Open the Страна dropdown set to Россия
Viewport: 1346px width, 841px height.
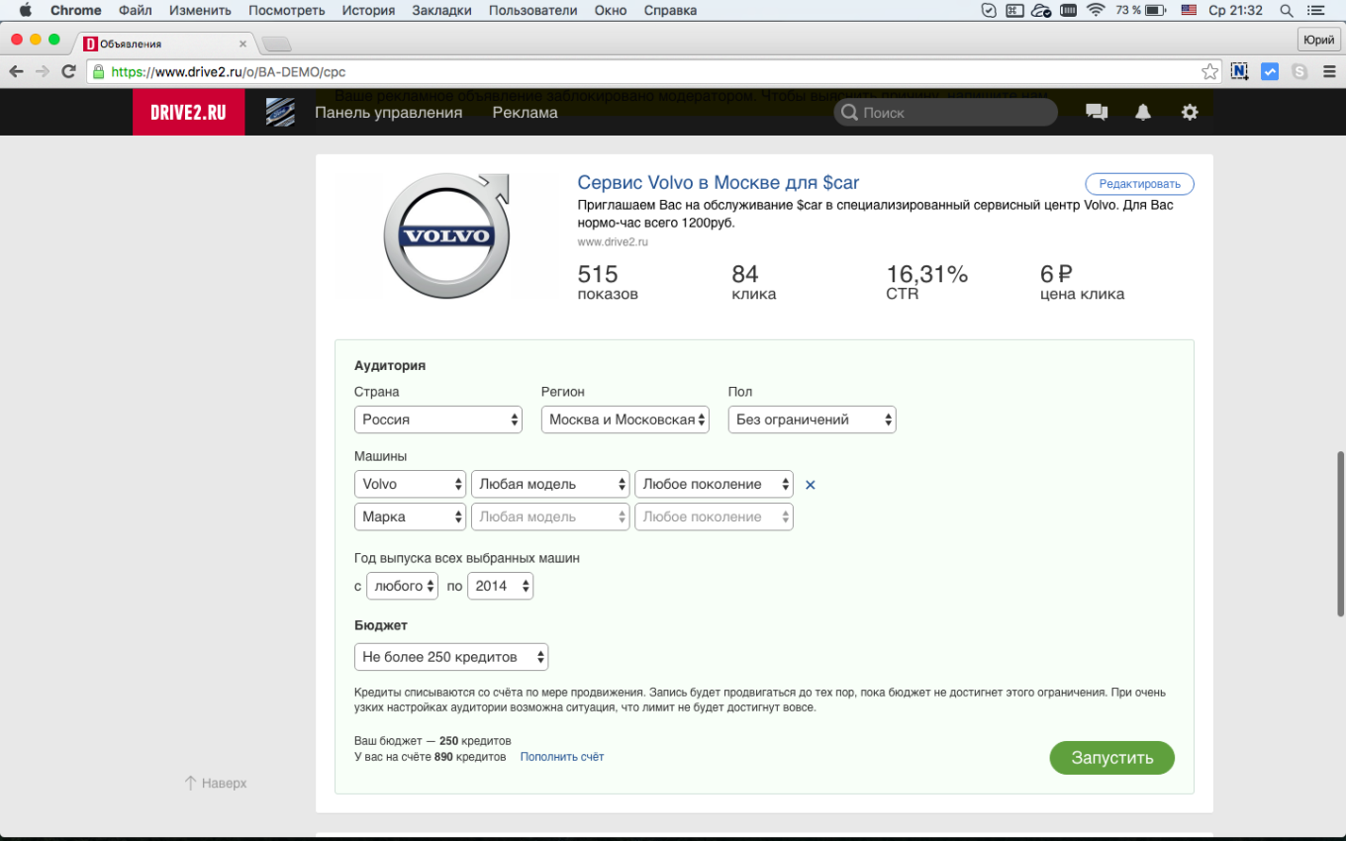tap(438, 420)
